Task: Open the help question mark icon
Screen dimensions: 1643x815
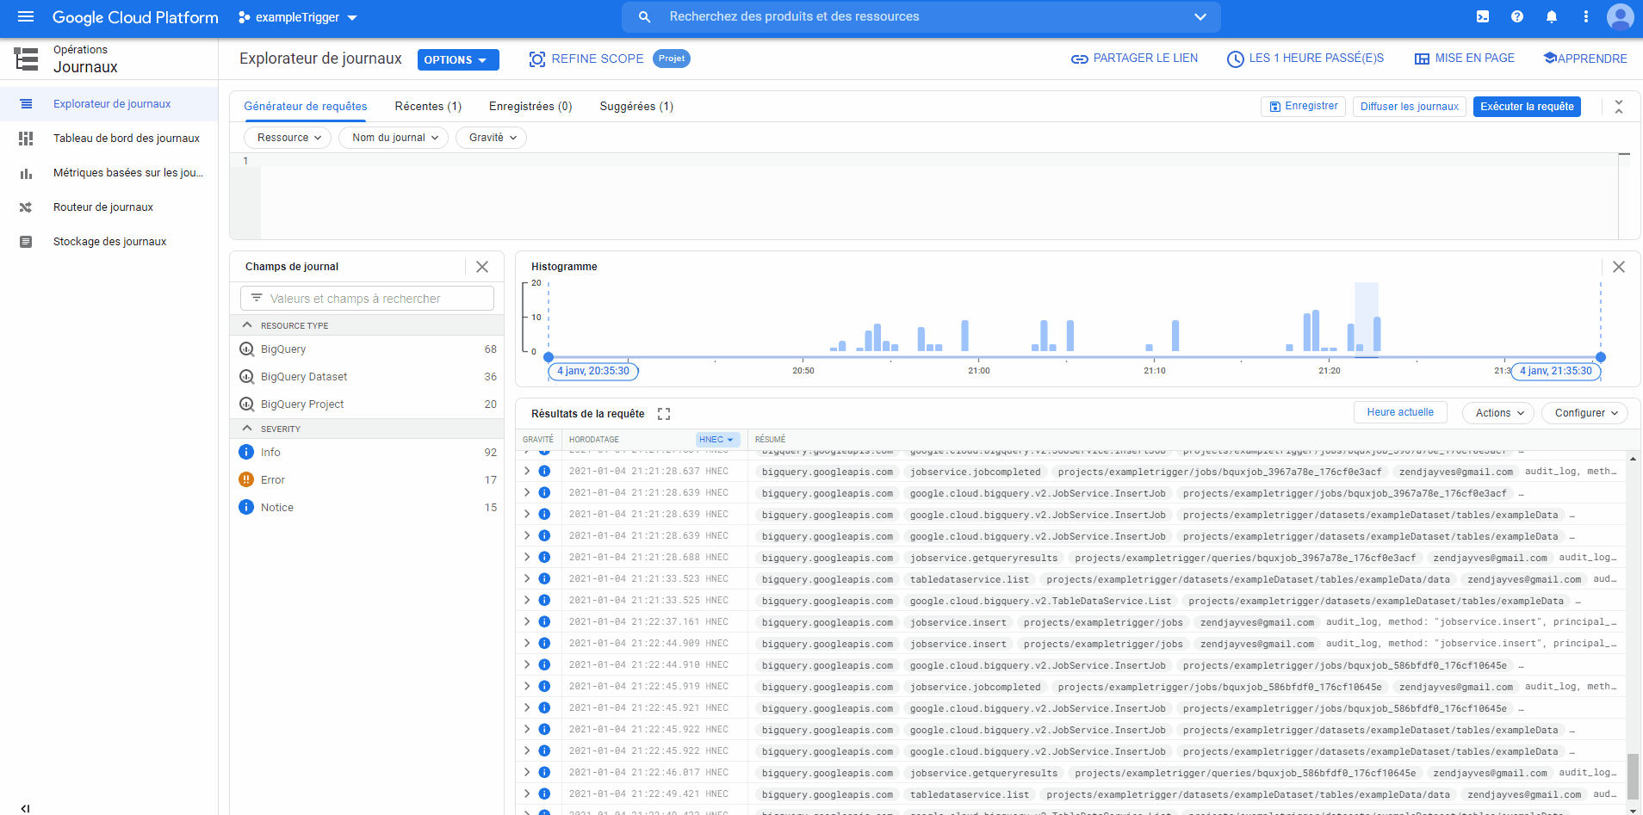Action: 1517,16
